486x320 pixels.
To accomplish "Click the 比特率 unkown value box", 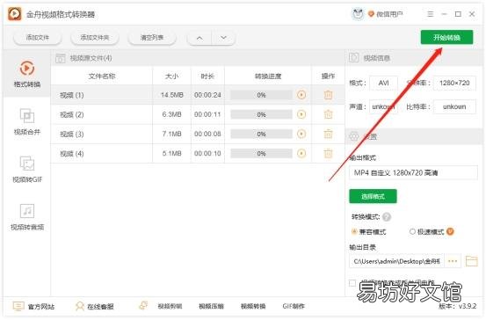I will coord(454,106).
